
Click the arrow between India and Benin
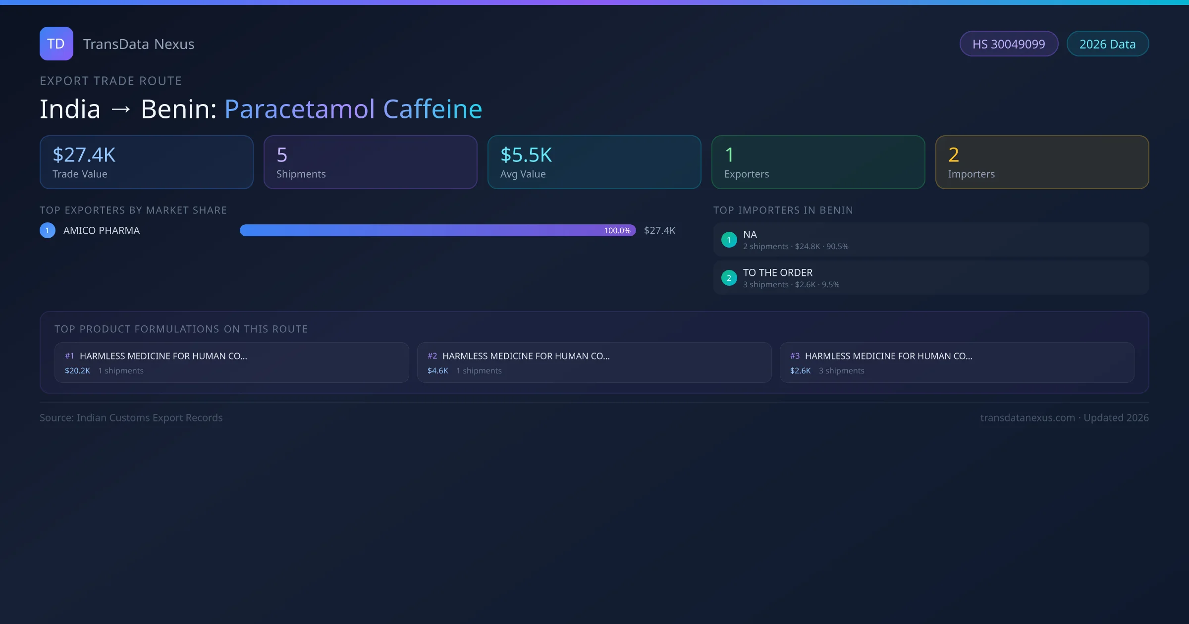[121, 108]
